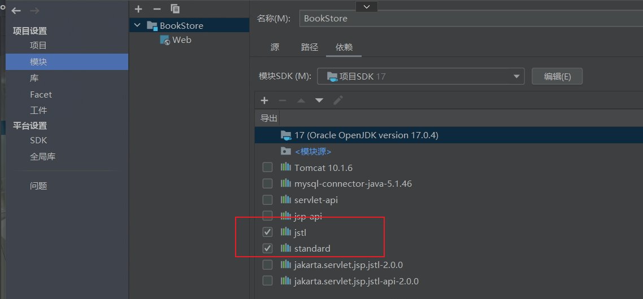
Task: Open the module SDK dropdown
Action: pyautogui.click(x=516, y=76)
